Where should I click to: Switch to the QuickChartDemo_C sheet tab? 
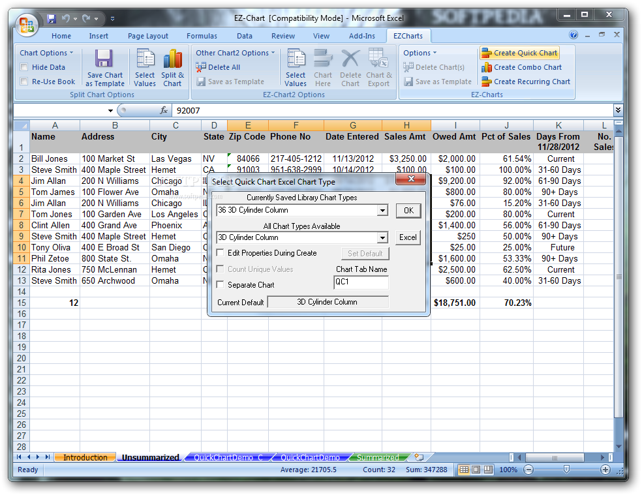(x=228, y=457)
